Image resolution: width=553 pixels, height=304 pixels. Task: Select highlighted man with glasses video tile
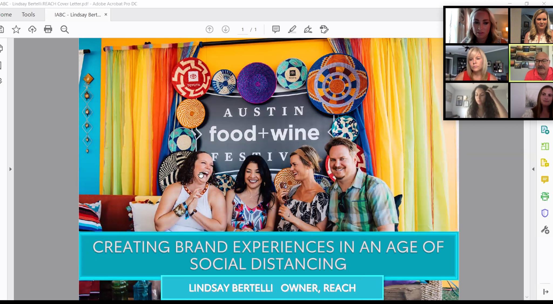[531, 63]
